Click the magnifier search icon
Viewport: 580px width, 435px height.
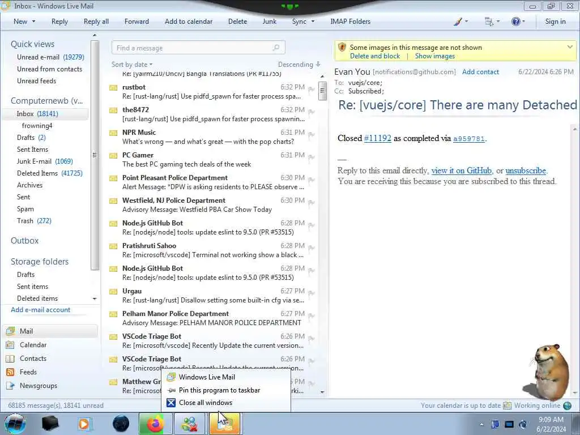[276, 48]
